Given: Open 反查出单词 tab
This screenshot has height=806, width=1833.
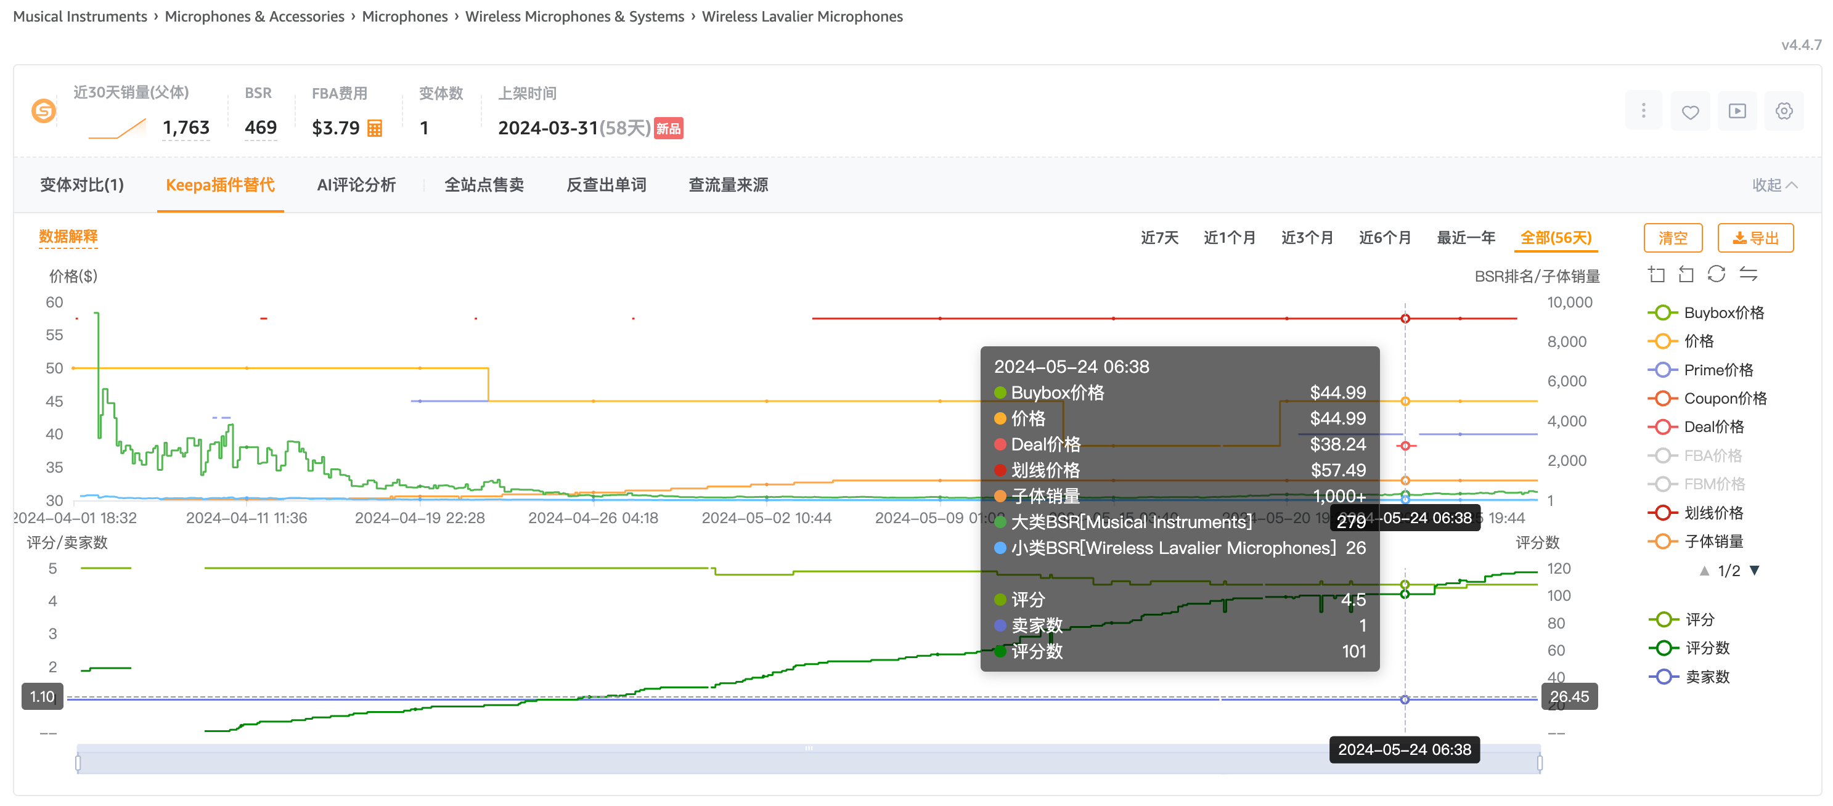Looking at the screenshot, I should pyautogui.click(x=606, y=185).
